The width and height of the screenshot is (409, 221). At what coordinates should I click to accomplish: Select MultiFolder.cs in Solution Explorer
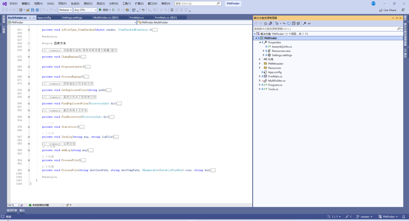click(x=276, y=81)
